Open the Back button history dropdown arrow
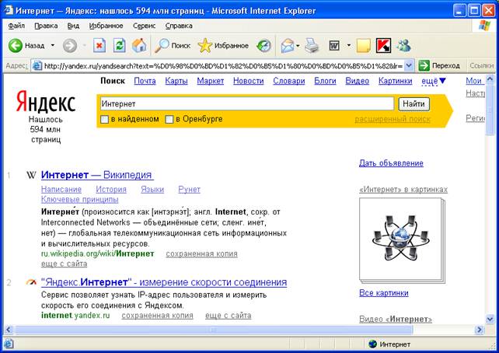This screenshot has height=353, width=499. 53,46
